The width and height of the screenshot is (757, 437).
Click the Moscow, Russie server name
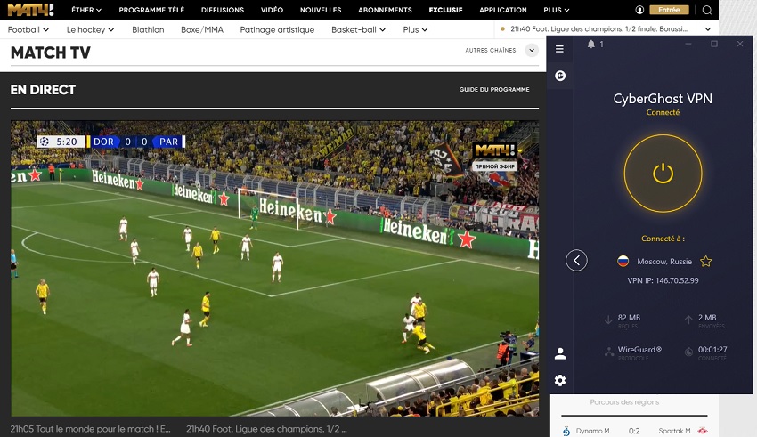664,262
